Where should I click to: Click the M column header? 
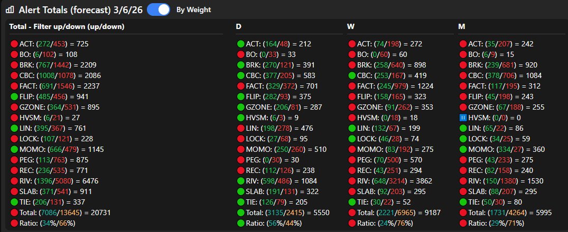point(461,27)
